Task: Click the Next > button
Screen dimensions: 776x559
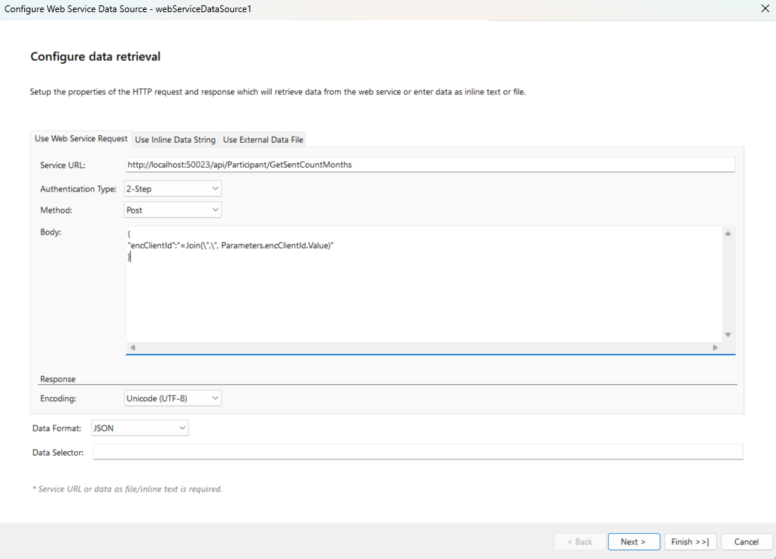Action: (633, 542)
